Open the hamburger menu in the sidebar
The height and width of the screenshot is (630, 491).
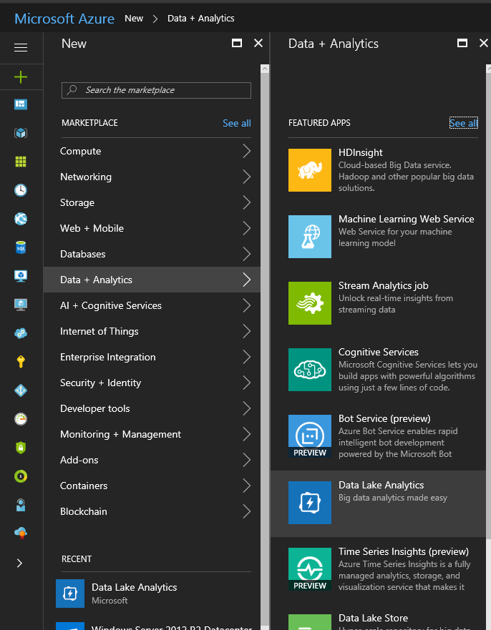click(x=21, y=48)
